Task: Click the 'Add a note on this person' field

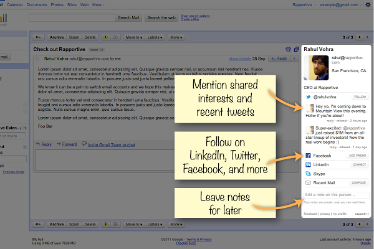Action: coord(335,195)
